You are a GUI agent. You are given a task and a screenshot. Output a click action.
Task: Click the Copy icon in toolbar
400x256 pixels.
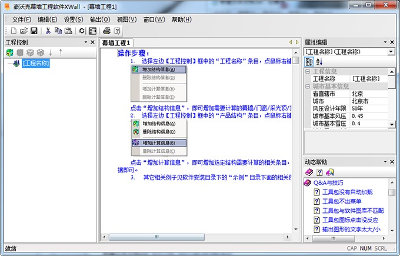point(58,31)
